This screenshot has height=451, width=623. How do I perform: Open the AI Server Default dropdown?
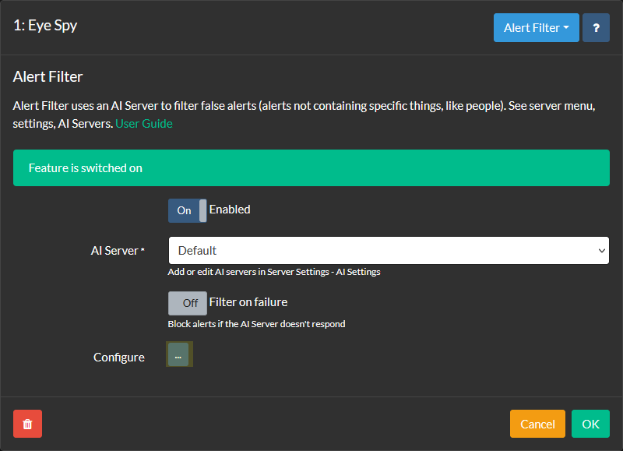389,250
